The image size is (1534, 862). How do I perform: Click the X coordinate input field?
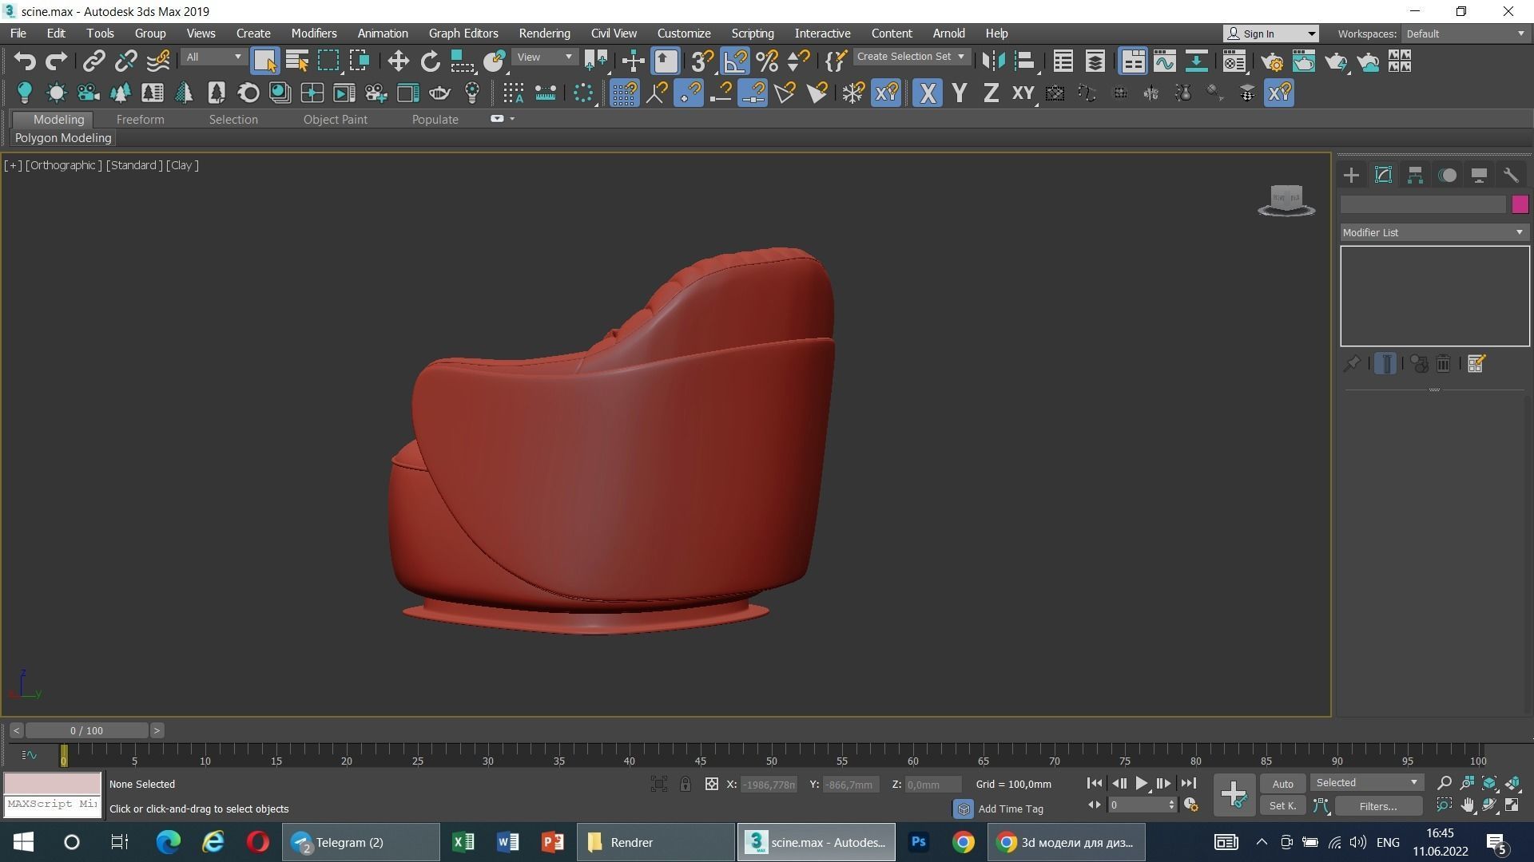tap(769, 785)
